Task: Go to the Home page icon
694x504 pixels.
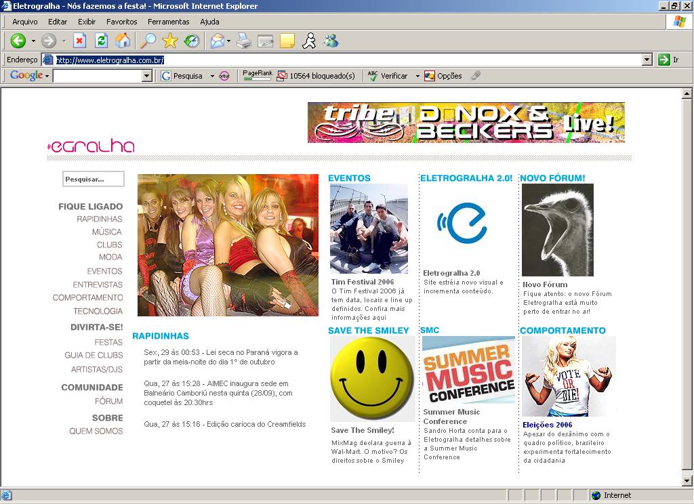Action: pos(123,41)
